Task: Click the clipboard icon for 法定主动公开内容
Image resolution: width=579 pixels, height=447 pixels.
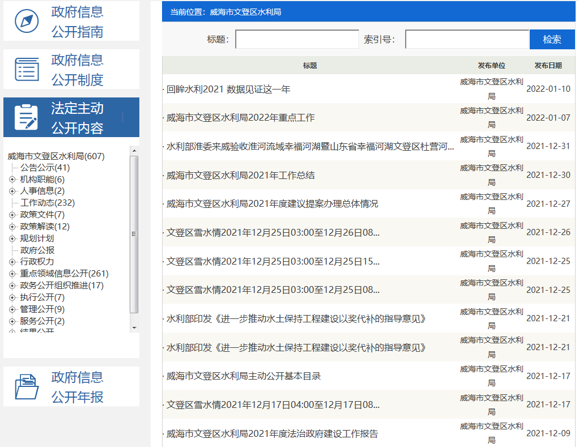Action: 26,117
